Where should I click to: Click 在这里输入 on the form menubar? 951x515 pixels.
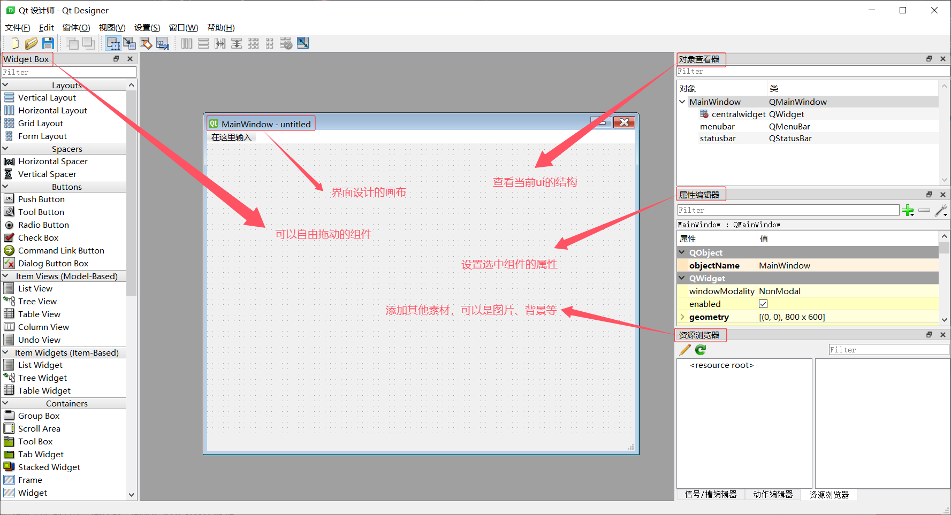[231, 137]
